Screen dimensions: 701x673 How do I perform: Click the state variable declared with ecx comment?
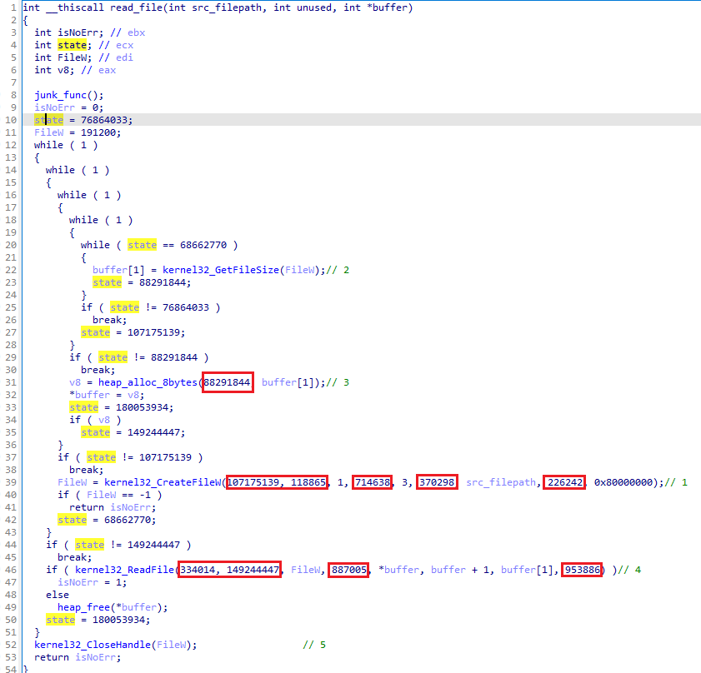point(72,45)
